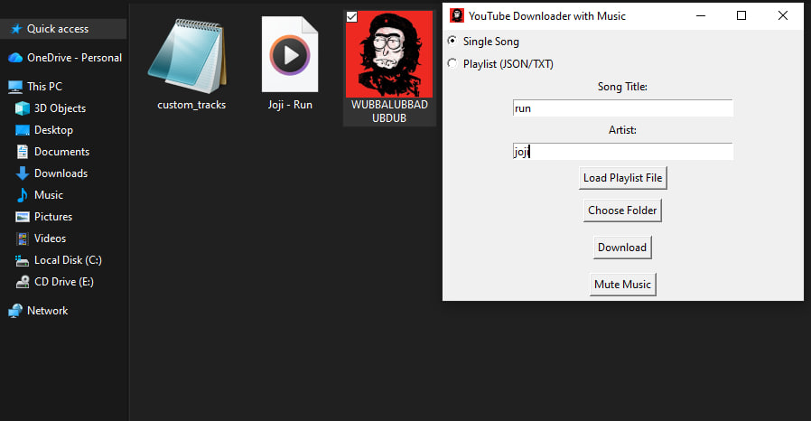
Task: Select the Joji - Run media file icon
Action: 290,54
